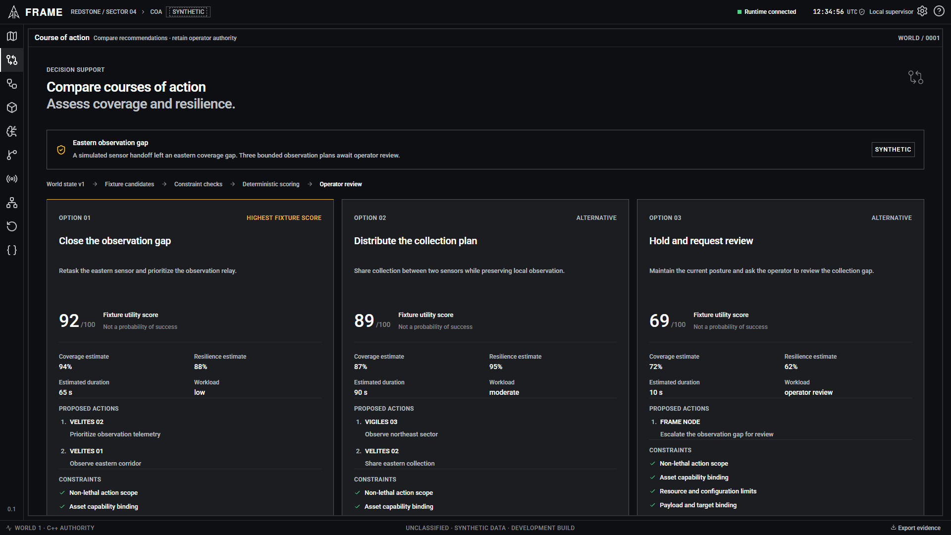Screen dimensions: 951x535
Task: Click the compare arrows icon near heading
Action: click(916, 77)
